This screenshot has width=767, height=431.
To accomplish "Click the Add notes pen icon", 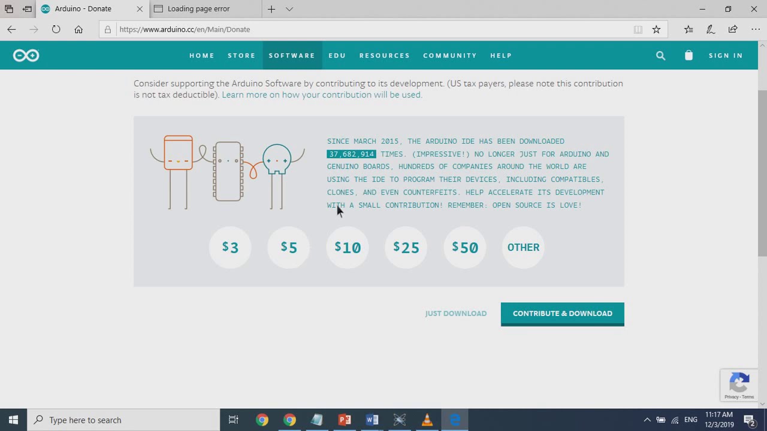I will [x=710, y=29].
